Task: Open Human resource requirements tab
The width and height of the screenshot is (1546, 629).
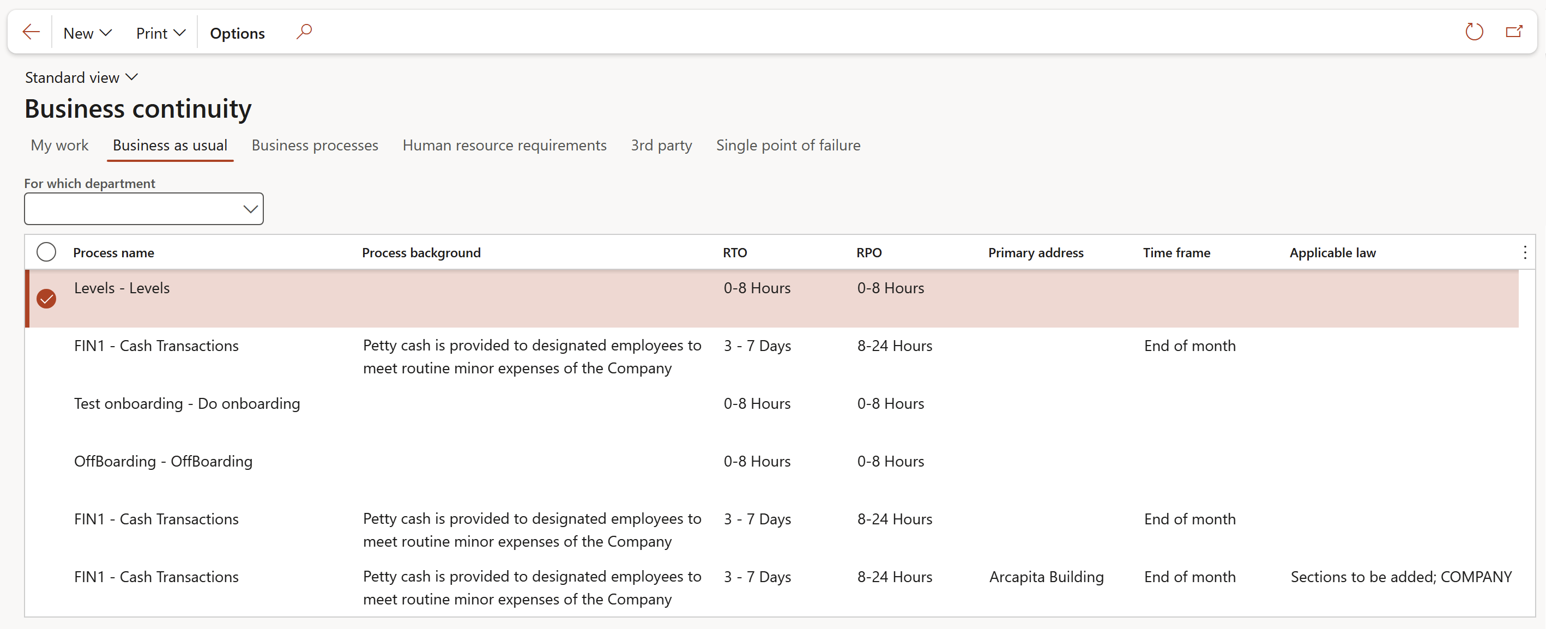Action: [x=504, y=145]
